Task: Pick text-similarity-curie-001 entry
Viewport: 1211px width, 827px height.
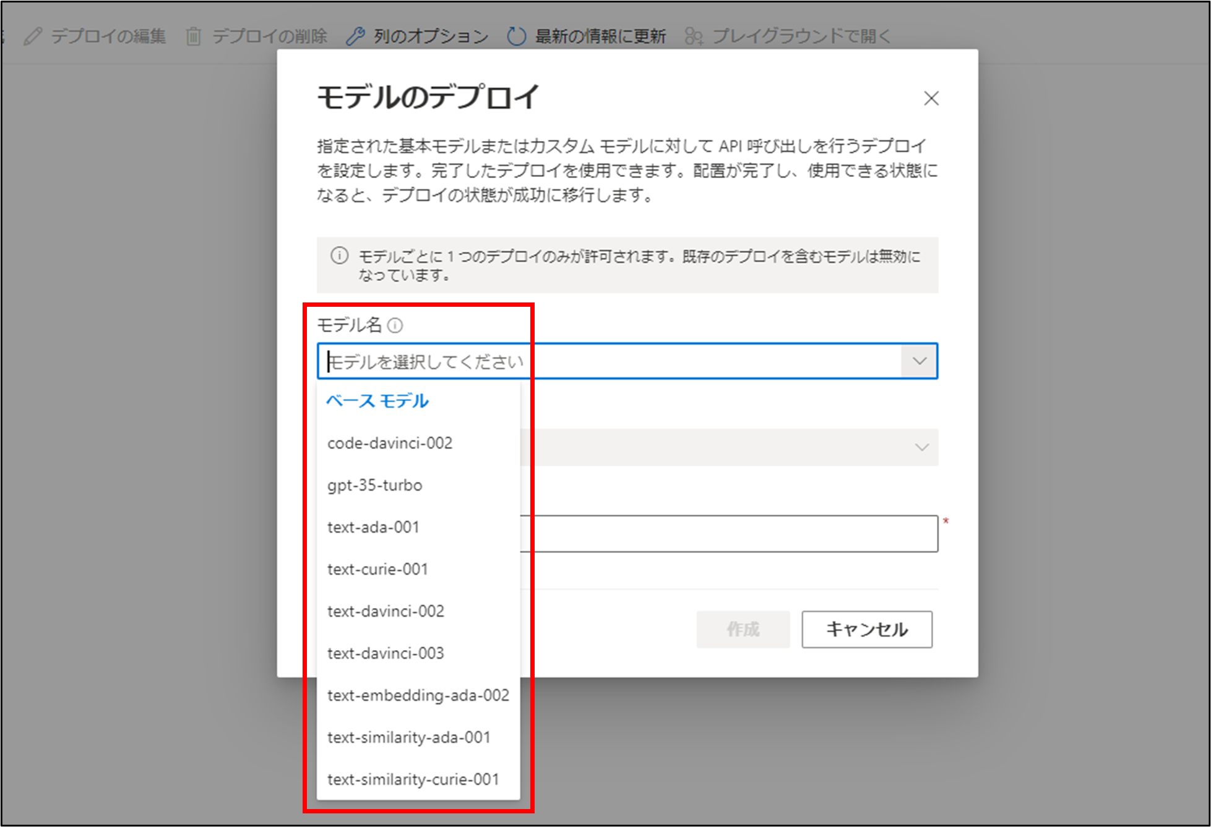Action: (x=413, y=779)
